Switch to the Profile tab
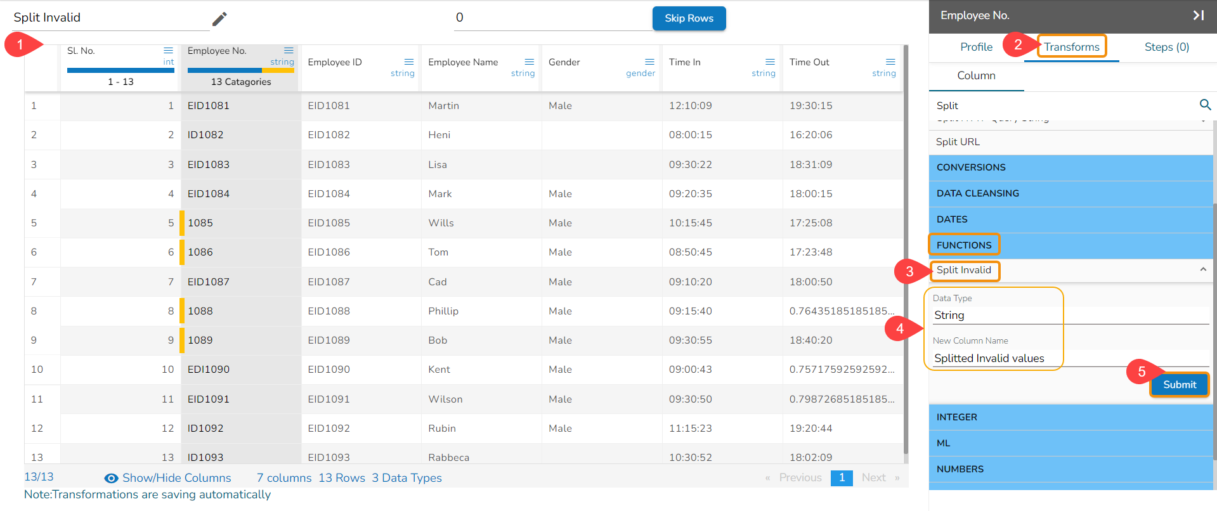Viewport: 1217px width, 511px height. click(976, 47)
